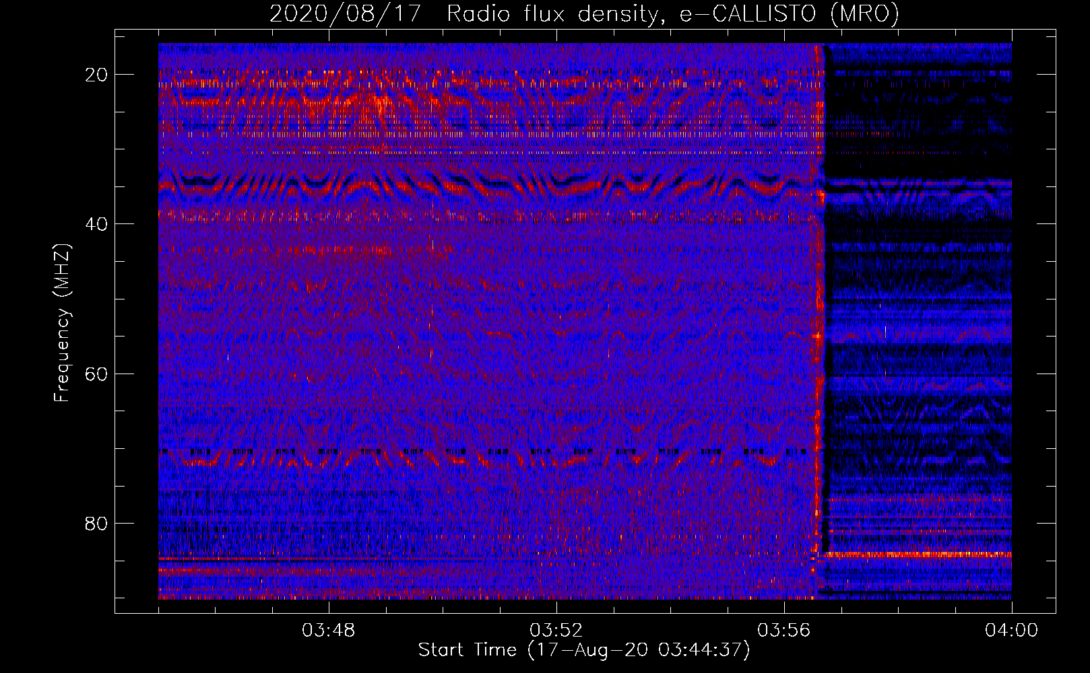Click the "03:48" time tick label
This screenshot has width=1090, height=673.
tap(328, 631)
